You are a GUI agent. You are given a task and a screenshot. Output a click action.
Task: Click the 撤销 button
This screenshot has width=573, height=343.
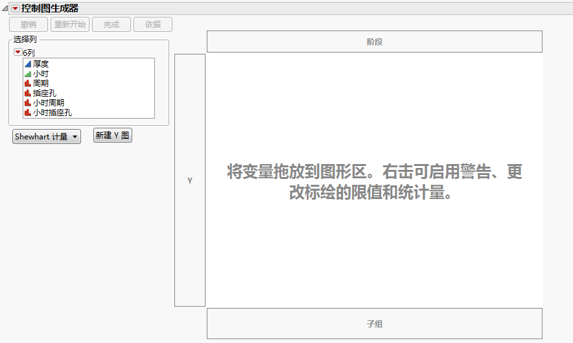[x=29, y=25]
